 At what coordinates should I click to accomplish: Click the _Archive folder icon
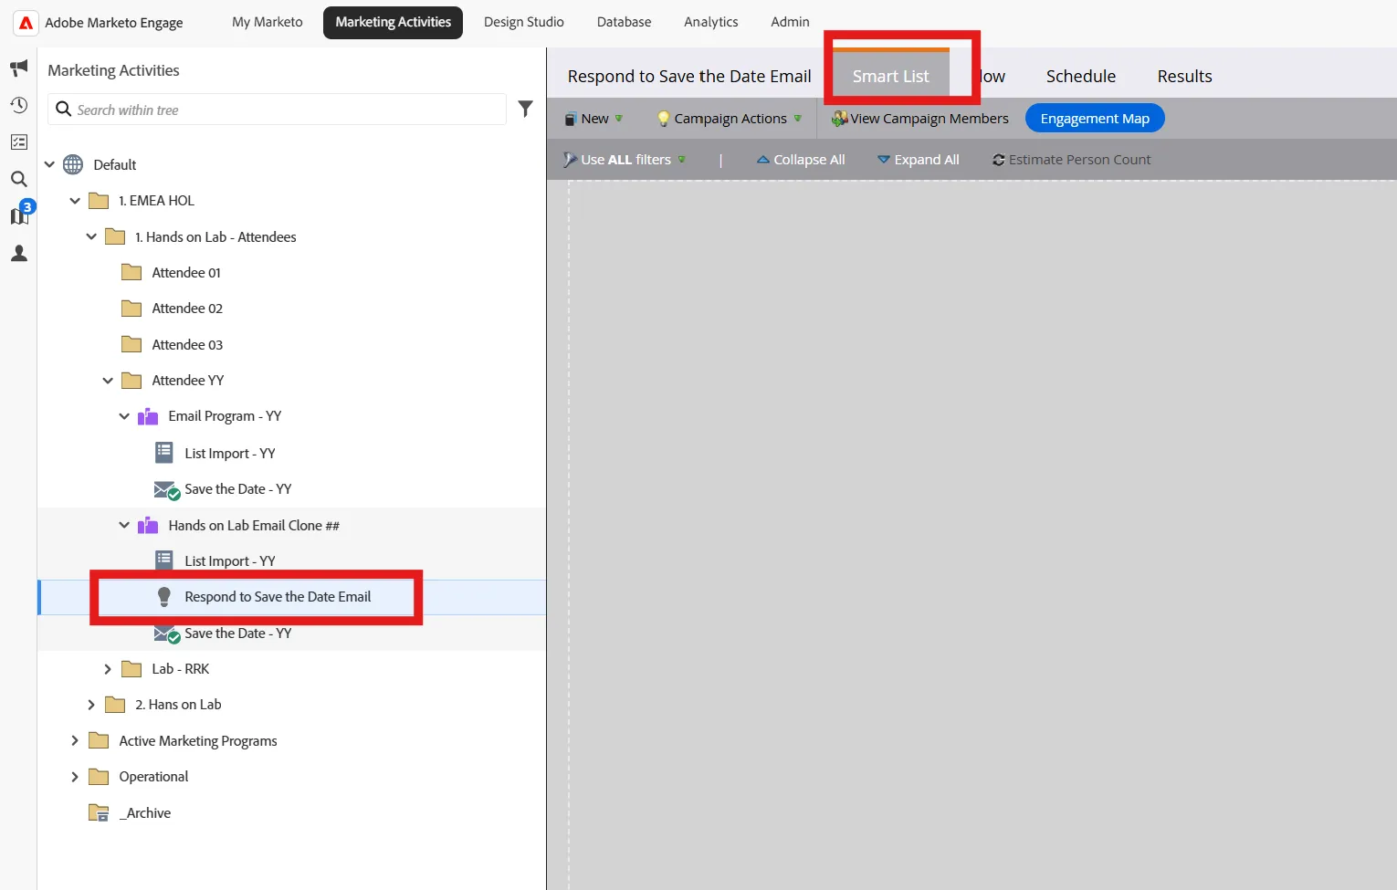click(99, 813)
